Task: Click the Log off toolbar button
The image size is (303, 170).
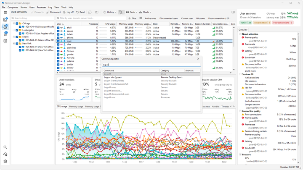Action: click(x=69, y=12)
